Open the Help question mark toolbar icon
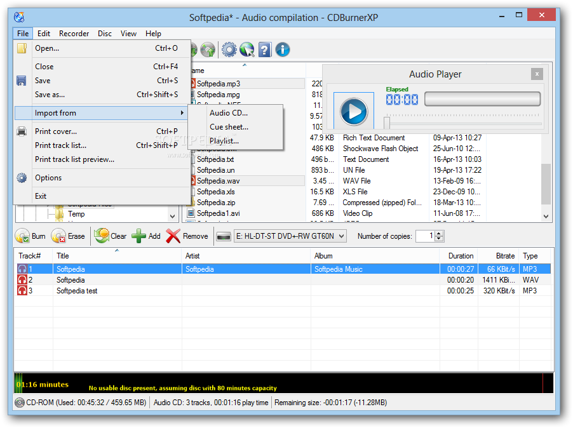 pos(265,50)
